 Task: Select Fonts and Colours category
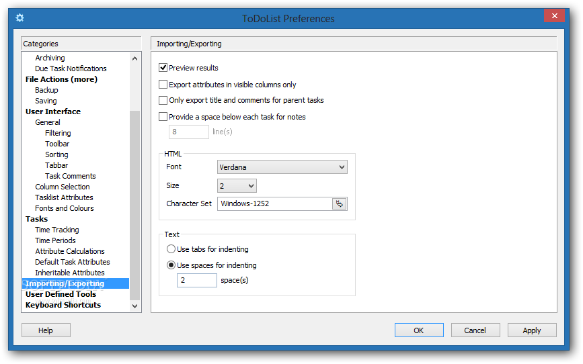click(65, 208)
